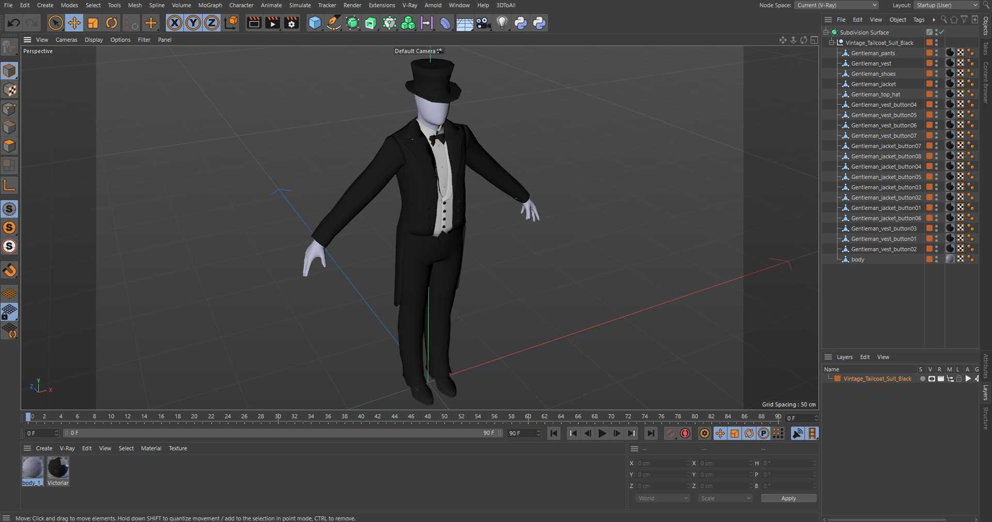
Task: Click the first Python script icon
Action: (521, 23)
